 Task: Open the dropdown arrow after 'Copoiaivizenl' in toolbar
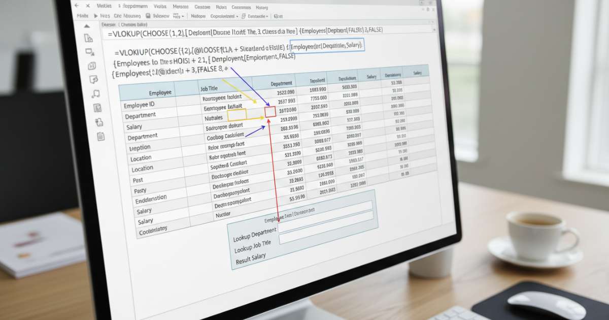[238, 16]
